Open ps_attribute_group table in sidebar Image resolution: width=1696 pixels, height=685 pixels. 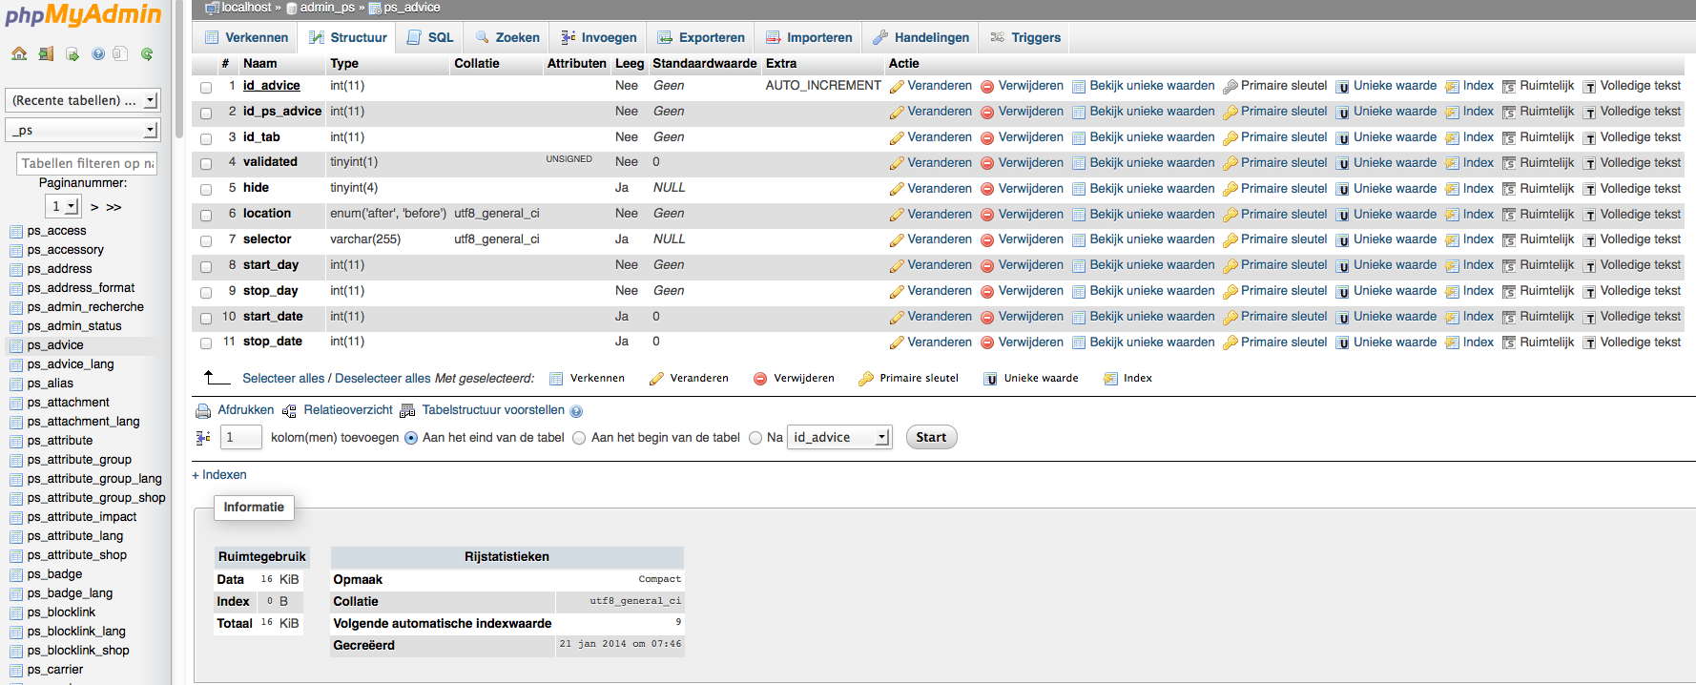[79, 460]
